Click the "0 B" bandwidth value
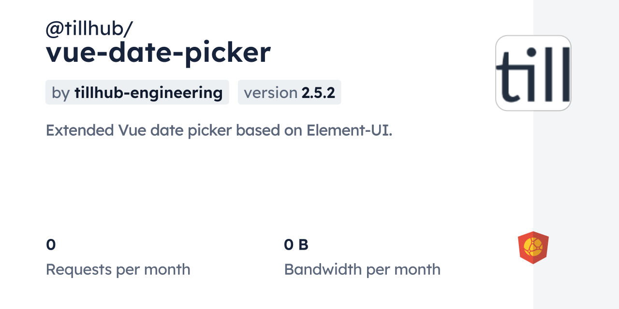619x309 pixels. click(296, 245)
